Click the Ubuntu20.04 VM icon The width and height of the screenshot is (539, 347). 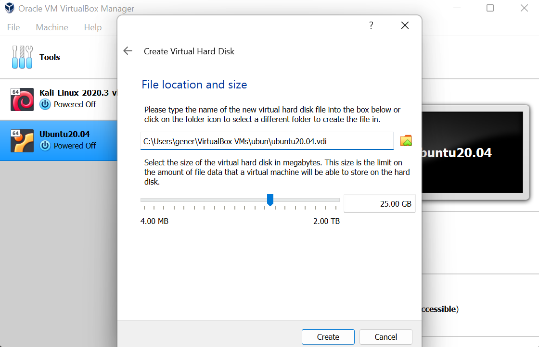[22, 140]
